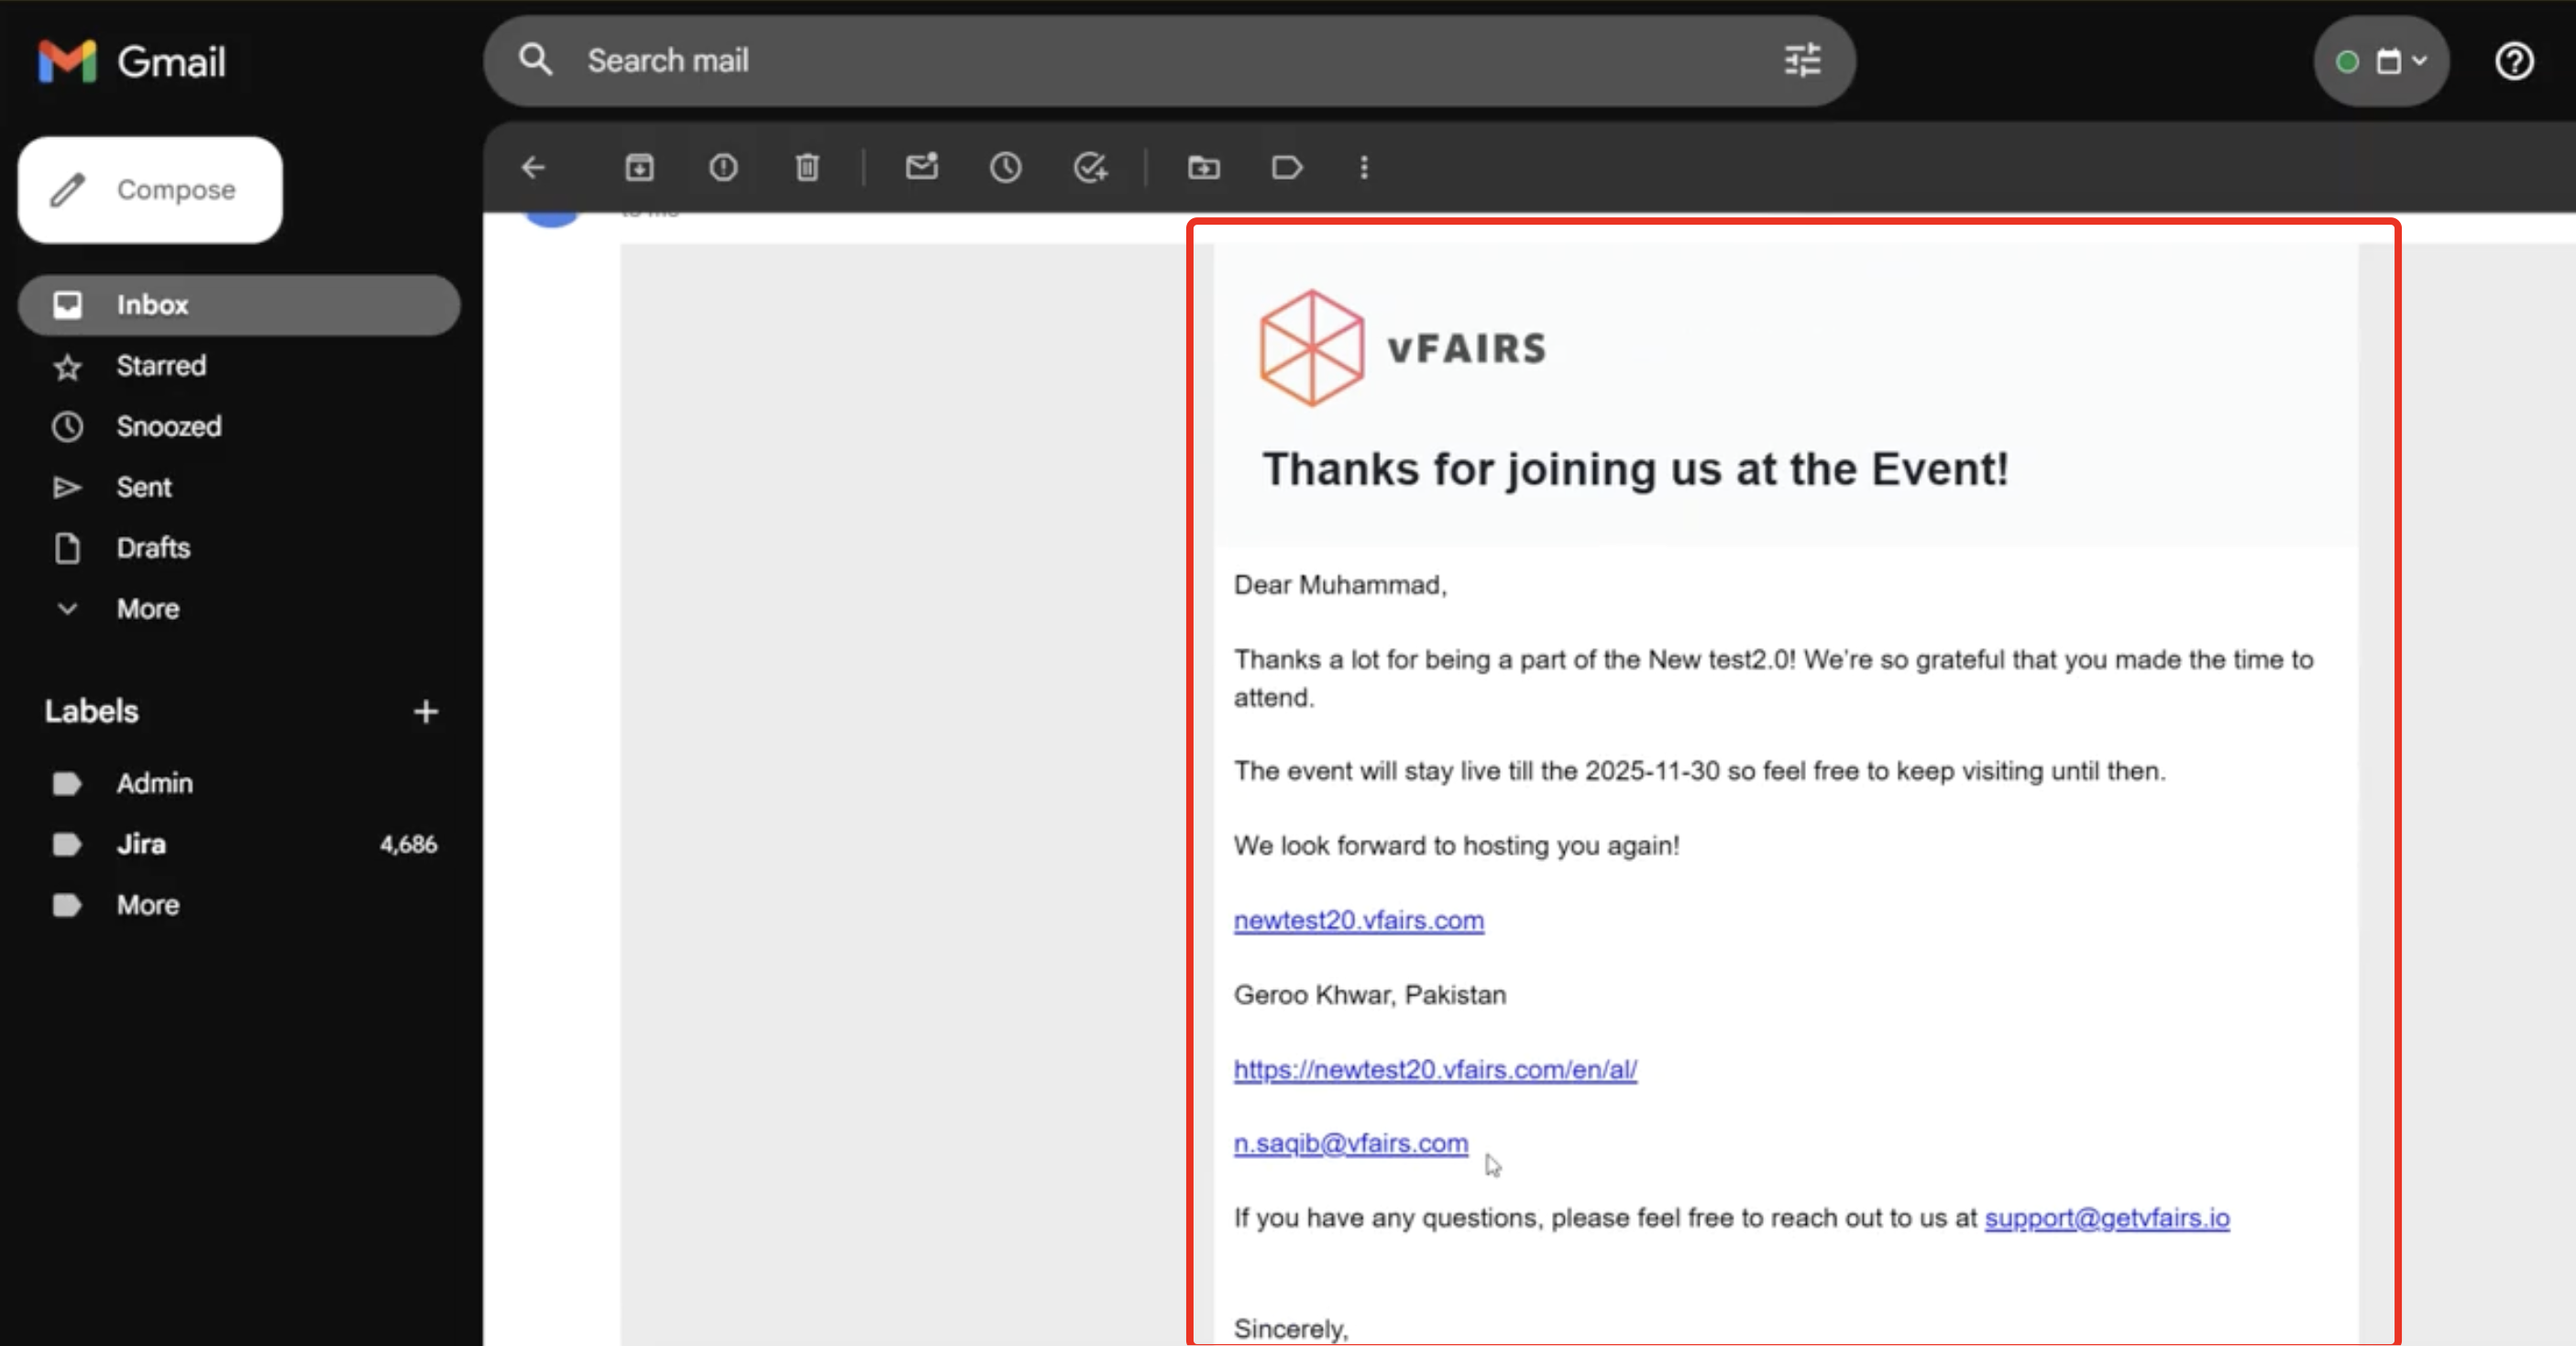Viewport: 2576px width, 1346px height.
Task: Delete this email with trash icon
Action: [807, 167]
